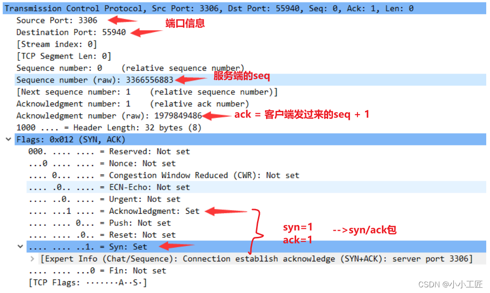Select the Reset: Not set row

point(102,235)
